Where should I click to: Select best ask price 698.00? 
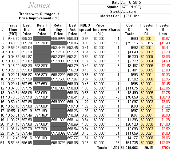73,84
